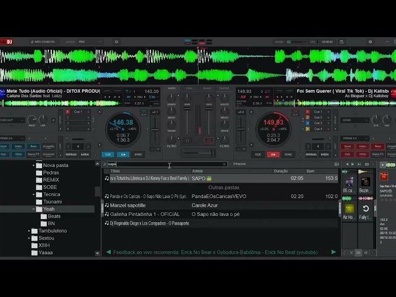Click the left deck SYNC button
Screen dimensions: 396x297
pos(138,154)
